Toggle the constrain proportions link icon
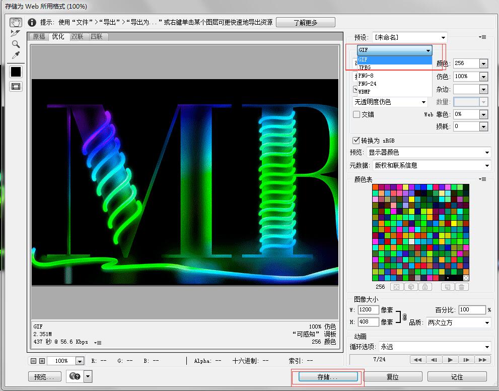The image size is (499, 391). pos(404,317)
